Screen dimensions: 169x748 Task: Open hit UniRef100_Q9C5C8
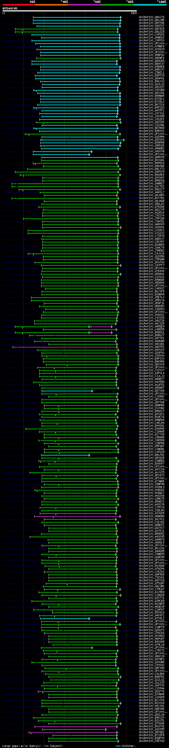[152, 29]
